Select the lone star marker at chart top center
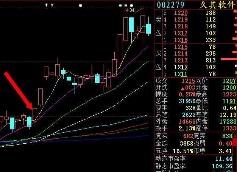237x172 pixels. (80, 6)
